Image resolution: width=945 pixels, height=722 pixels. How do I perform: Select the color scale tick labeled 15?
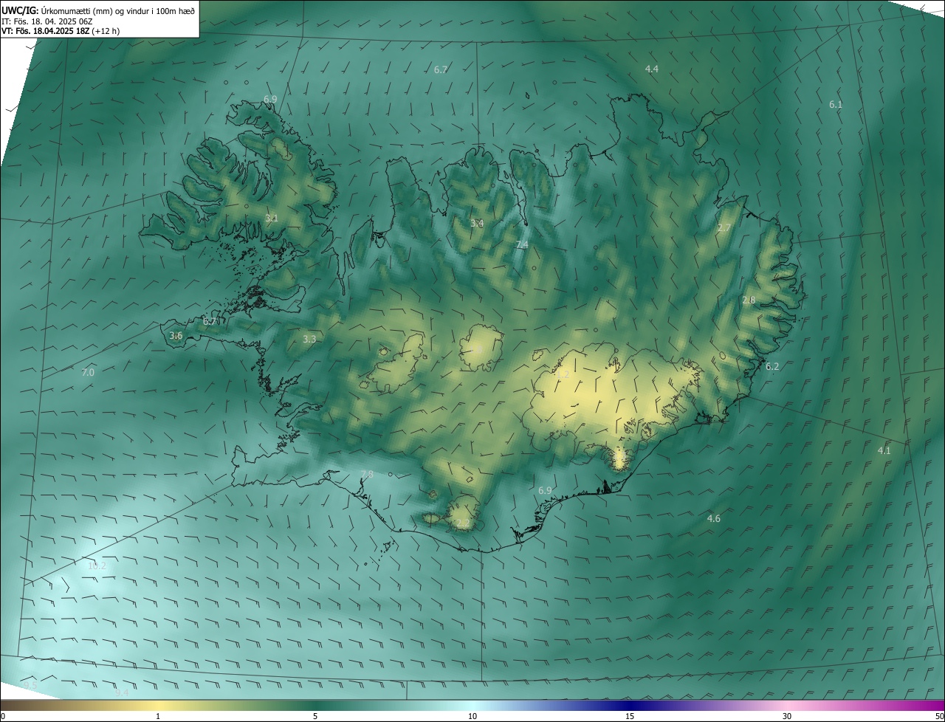pyautogui.click(x=630, y=716)
